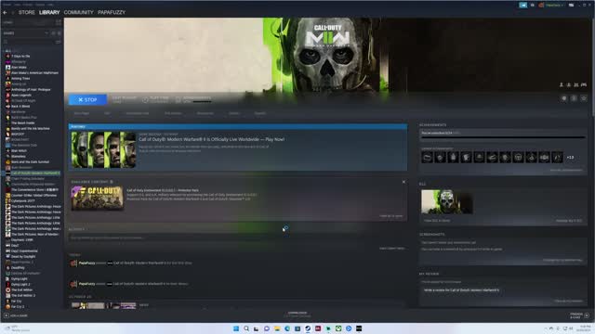Open Windows Start button in taskbar
The height and width of the screenshot is (334, 595).
click(x=236, y=328)
